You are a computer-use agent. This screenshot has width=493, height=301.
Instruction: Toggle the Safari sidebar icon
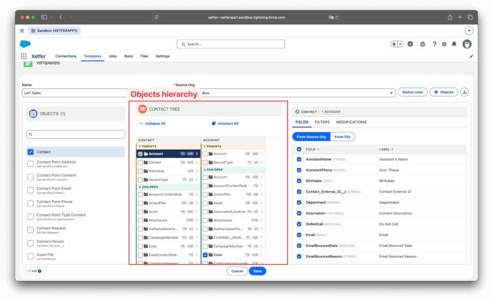(44, 17)
